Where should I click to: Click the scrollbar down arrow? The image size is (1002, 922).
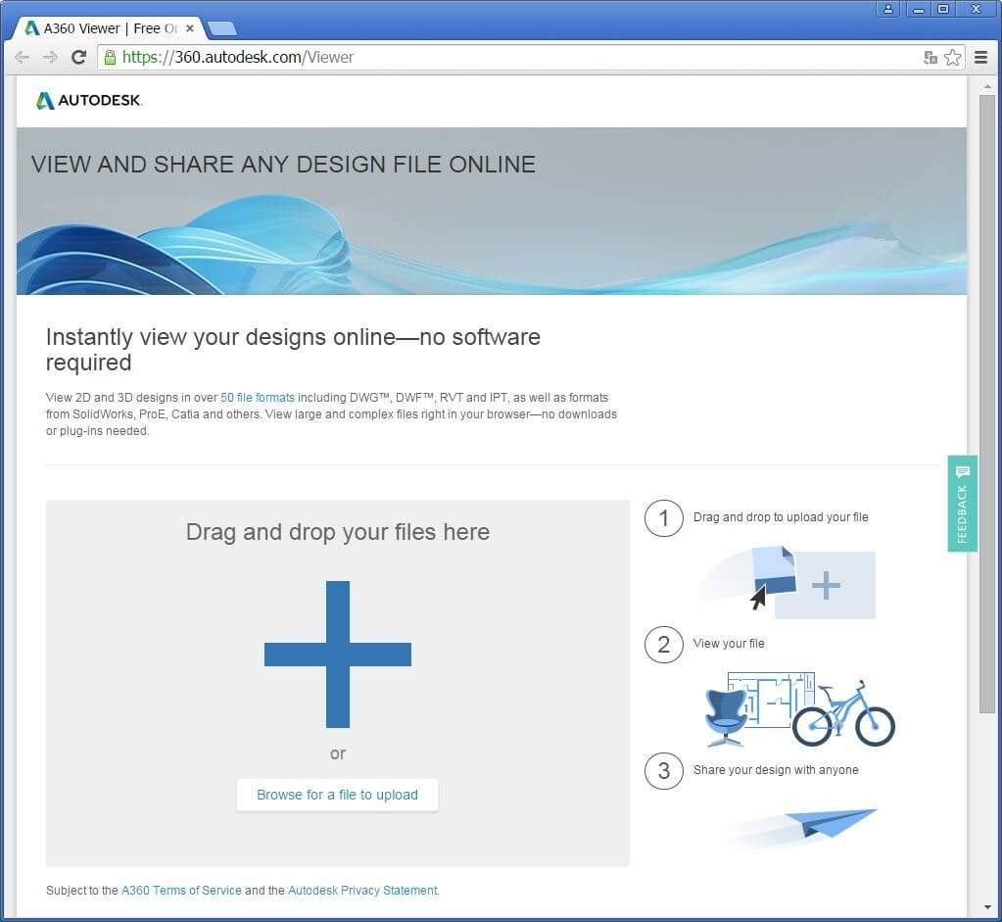(987, 907)
